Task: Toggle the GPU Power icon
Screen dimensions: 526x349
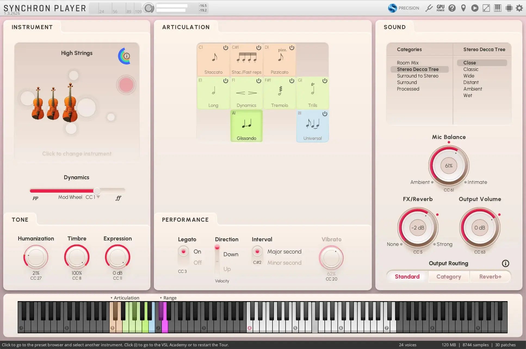Action: 440,8
